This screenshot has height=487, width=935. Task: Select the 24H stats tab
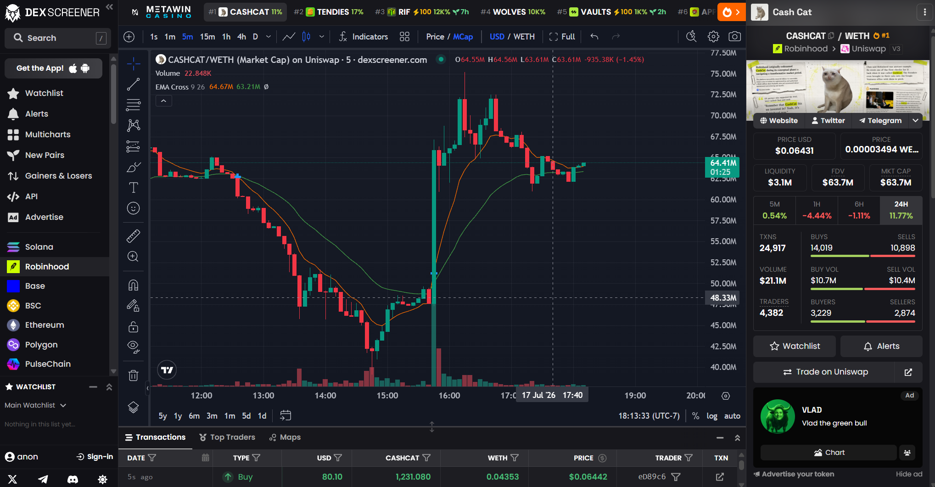pos(901,210)
